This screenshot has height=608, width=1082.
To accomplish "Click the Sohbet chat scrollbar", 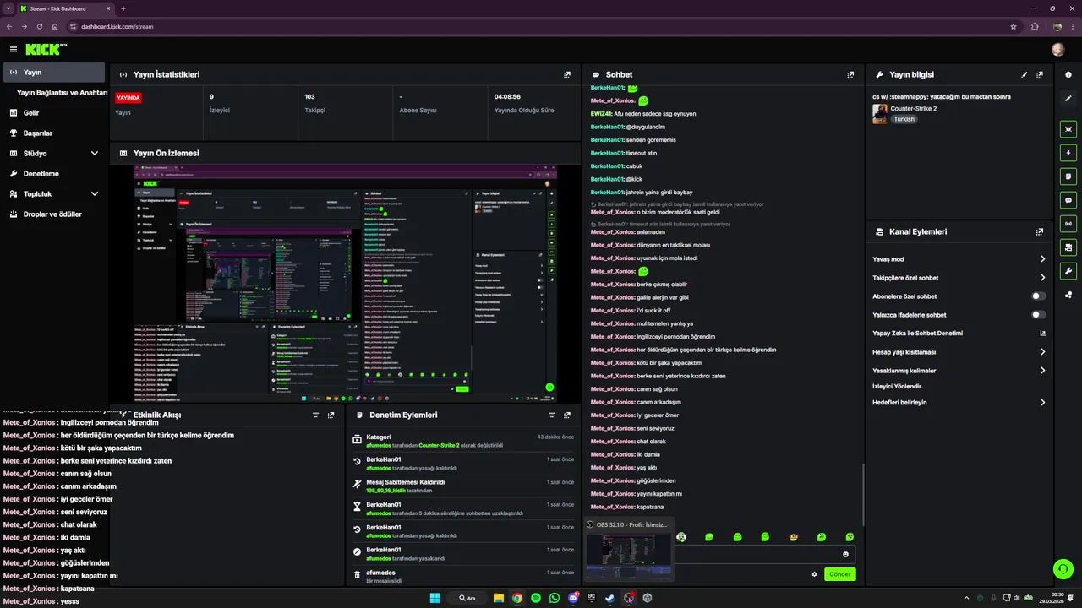I will 862,494.
